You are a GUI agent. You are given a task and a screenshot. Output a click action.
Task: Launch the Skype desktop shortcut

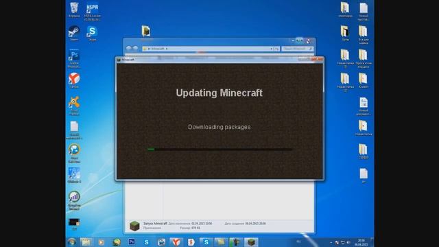click(92, 33)
